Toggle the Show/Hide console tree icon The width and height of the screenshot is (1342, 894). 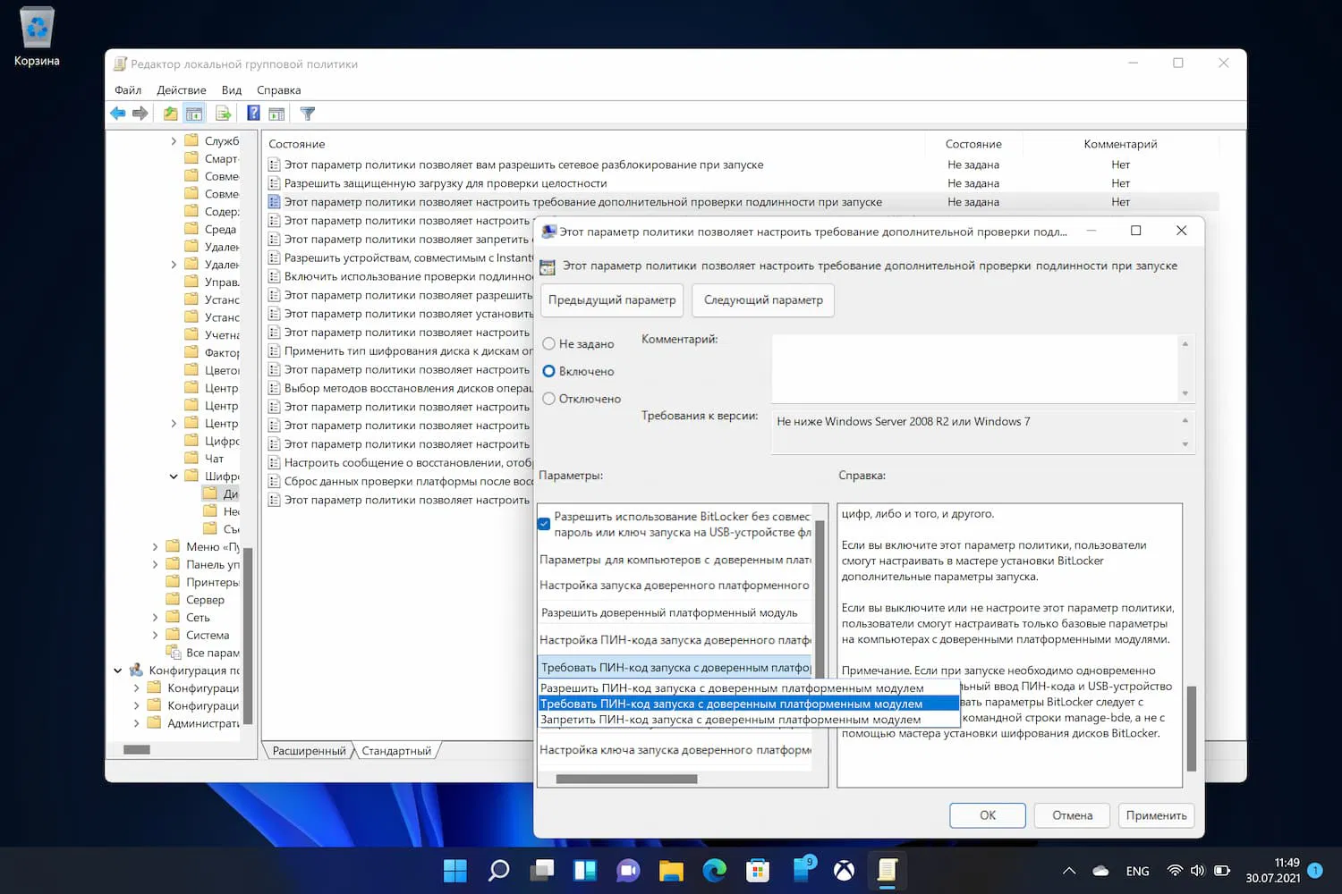tap(194, 114)
